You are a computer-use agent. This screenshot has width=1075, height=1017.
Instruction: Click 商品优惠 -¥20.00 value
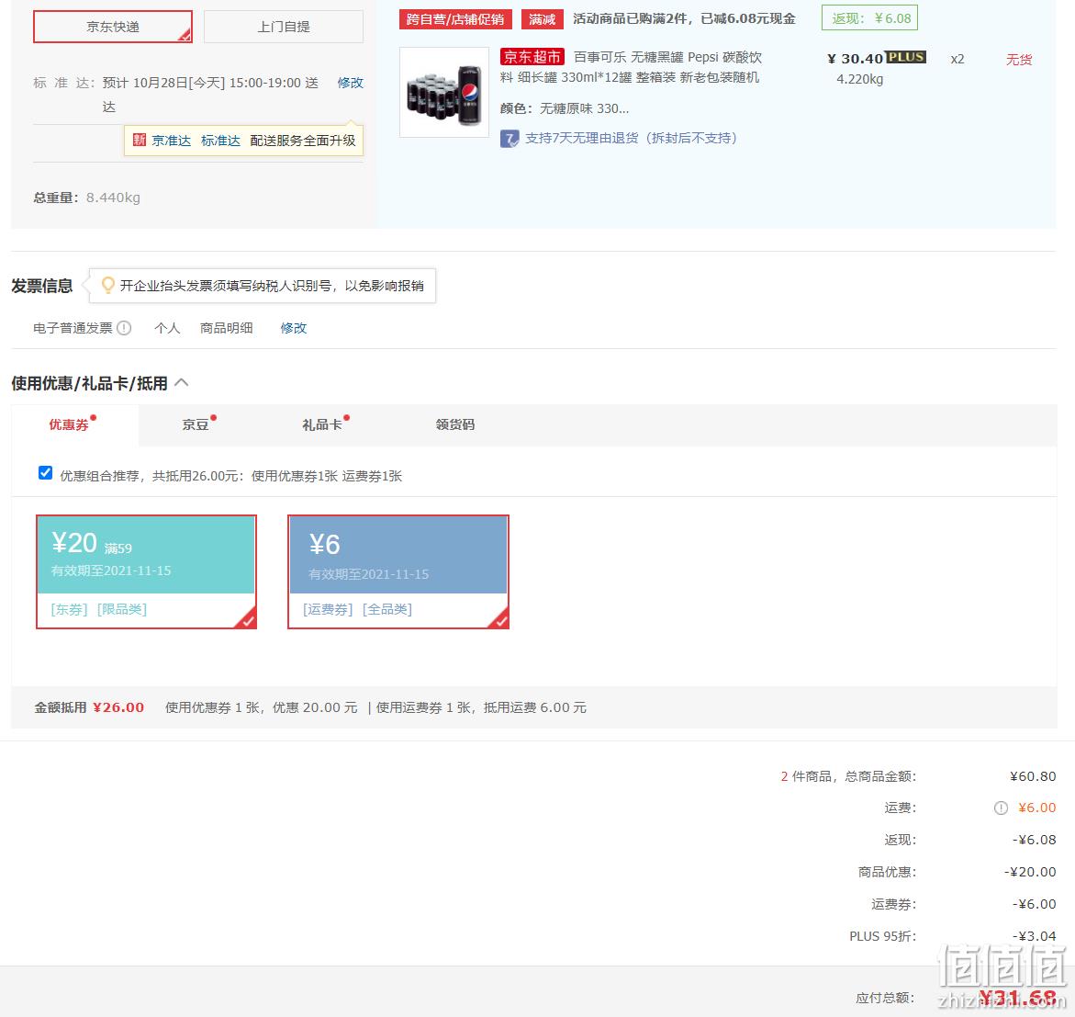(1030, 872)
